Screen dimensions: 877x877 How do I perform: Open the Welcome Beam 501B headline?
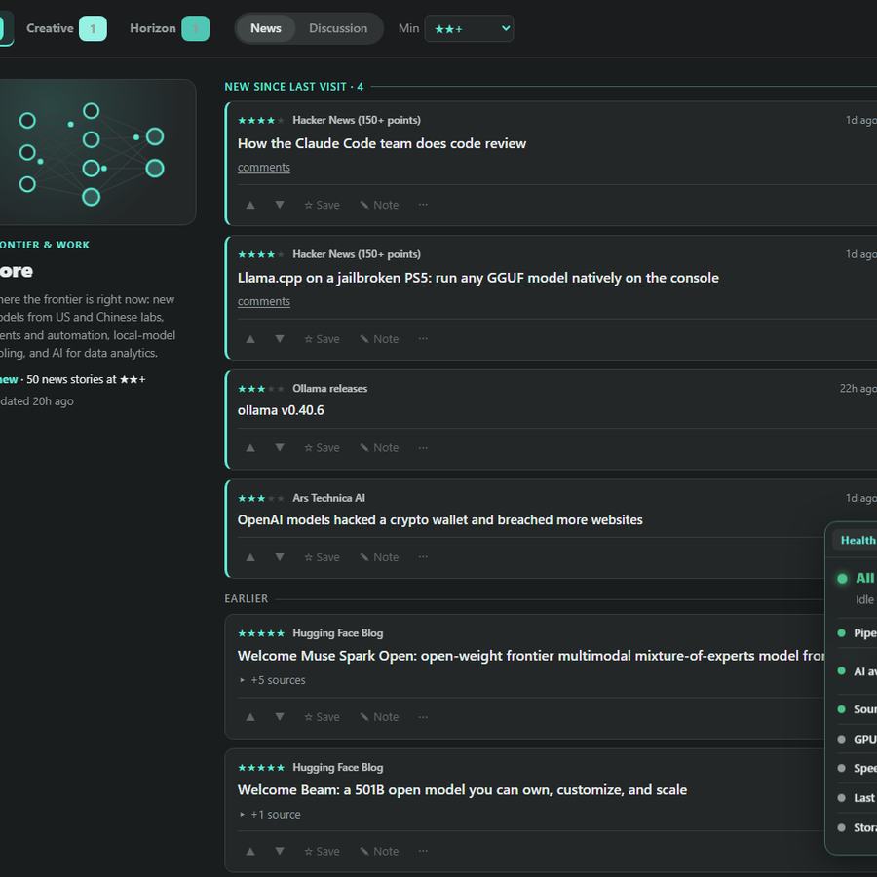click(463, 789)
